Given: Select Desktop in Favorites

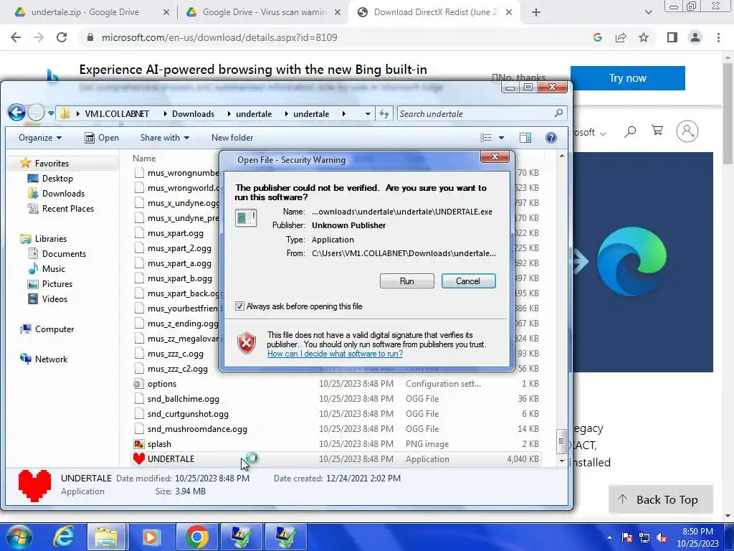Looking at the screenshot, I should click(57, 179).
